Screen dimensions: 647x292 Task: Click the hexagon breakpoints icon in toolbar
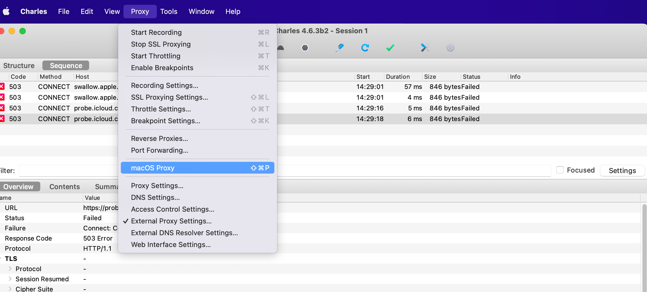pyautogui.click(x=305, y=48)
